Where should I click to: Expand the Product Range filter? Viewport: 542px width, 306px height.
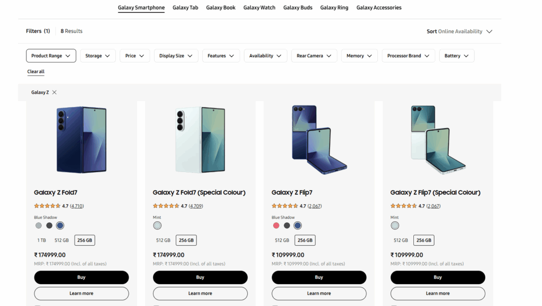point(51,56)
